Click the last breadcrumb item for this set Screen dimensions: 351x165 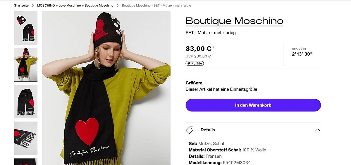coord(156,6)
